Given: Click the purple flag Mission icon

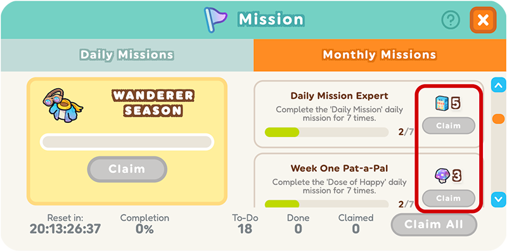Looking at the screenshot, I should click(215, 20).
